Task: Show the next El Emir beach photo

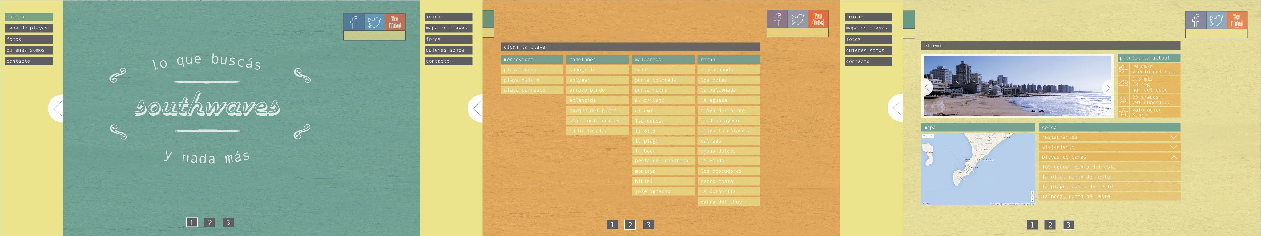Action: pos(1106,88)
